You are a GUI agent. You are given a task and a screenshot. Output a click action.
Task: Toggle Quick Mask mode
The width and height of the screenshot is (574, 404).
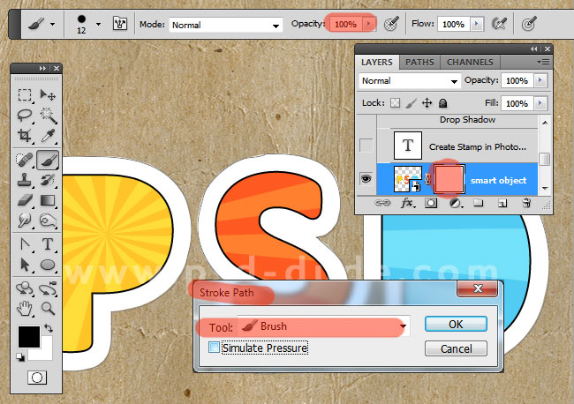pyautogui.click(x=37, y=378)
